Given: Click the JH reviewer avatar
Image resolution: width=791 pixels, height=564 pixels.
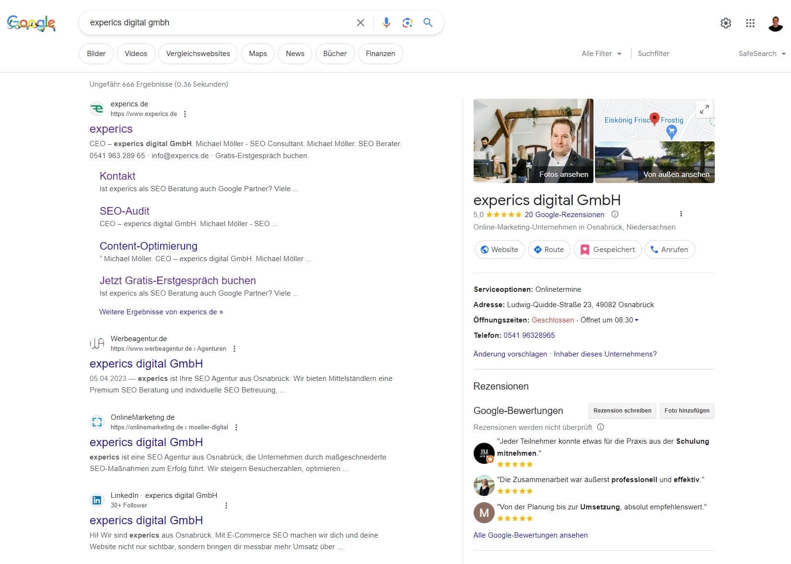Looking at the screenshot, I should 484,453.
